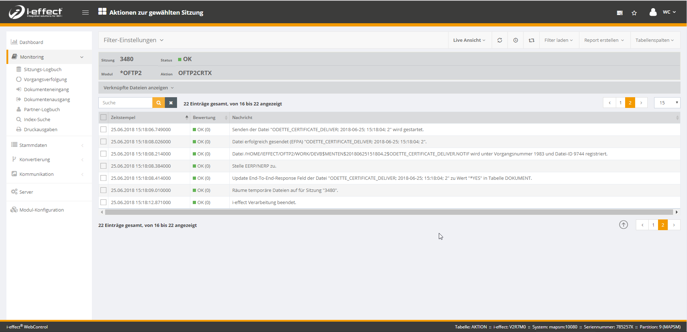This screenshot has height=332, width=687.
Task: Click the hamburger menu icon in header
Action: tap(85, 13)
